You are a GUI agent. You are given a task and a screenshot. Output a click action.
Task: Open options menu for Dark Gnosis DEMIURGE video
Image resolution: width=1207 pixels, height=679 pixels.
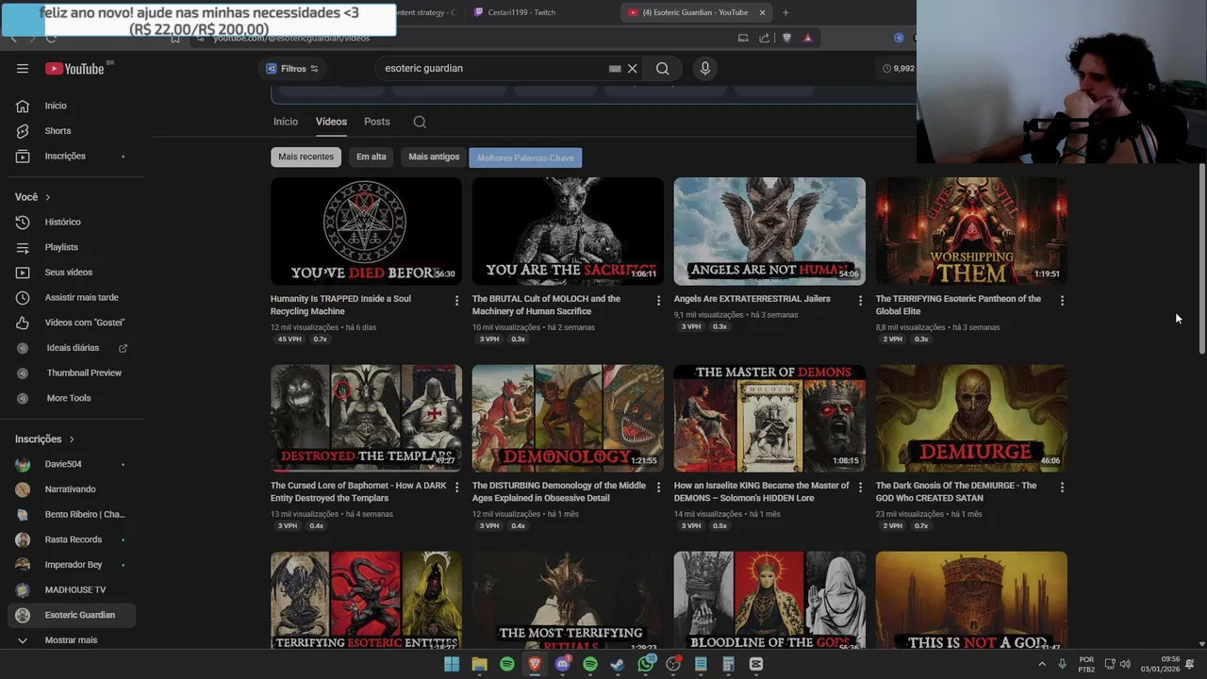[1062, 487]
